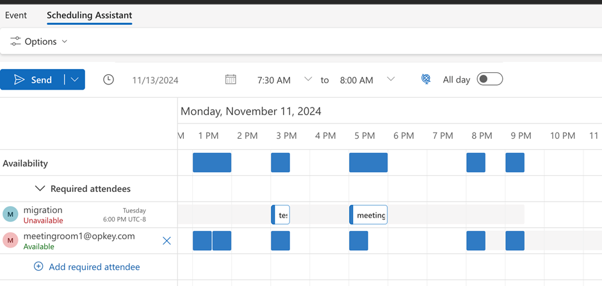602x286 pixels.
Task: Switch to the Event tab
Action: [16, 15]
